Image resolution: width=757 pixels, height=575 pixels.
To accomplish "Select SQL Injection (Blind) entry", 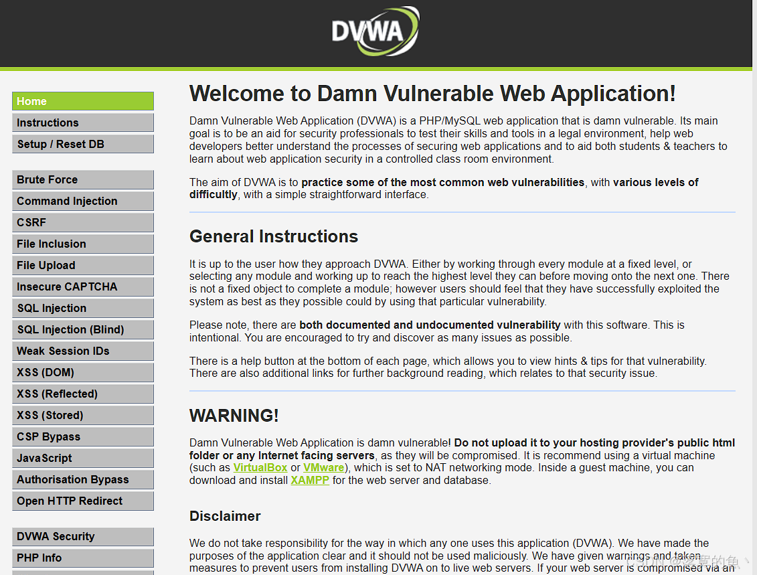I will click(x=83, y=329).
